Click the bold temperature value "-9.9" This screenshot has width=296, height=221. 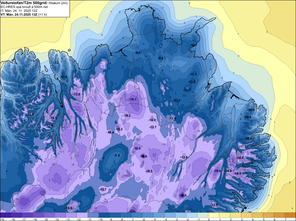pyautogui.click(x=160, y=58)
